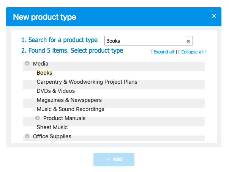Collapse the Office Supplies category arrow

coord(27,136)
